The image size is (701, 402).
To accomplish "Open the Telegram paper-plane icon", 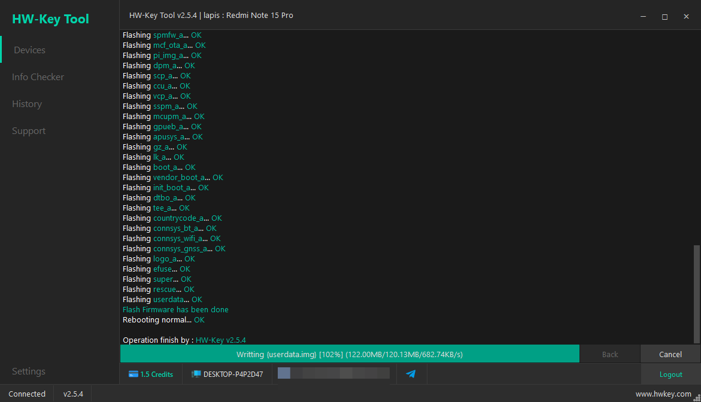I will click(411, 374).
